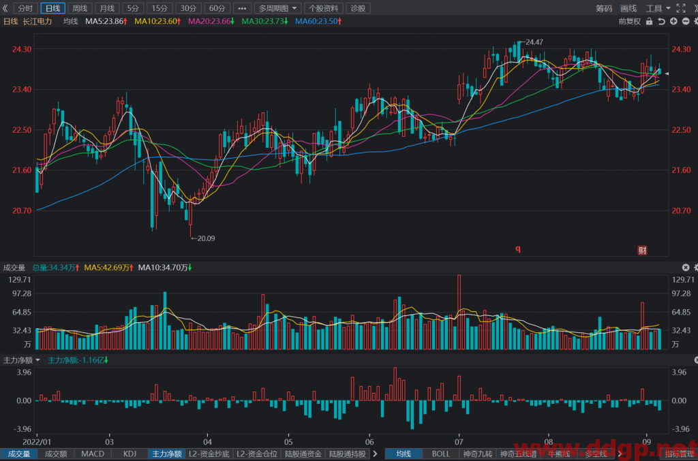This screenshot has height=461, width=698.
Task: Select the 月线 monthly chart period
Action: 107,8
